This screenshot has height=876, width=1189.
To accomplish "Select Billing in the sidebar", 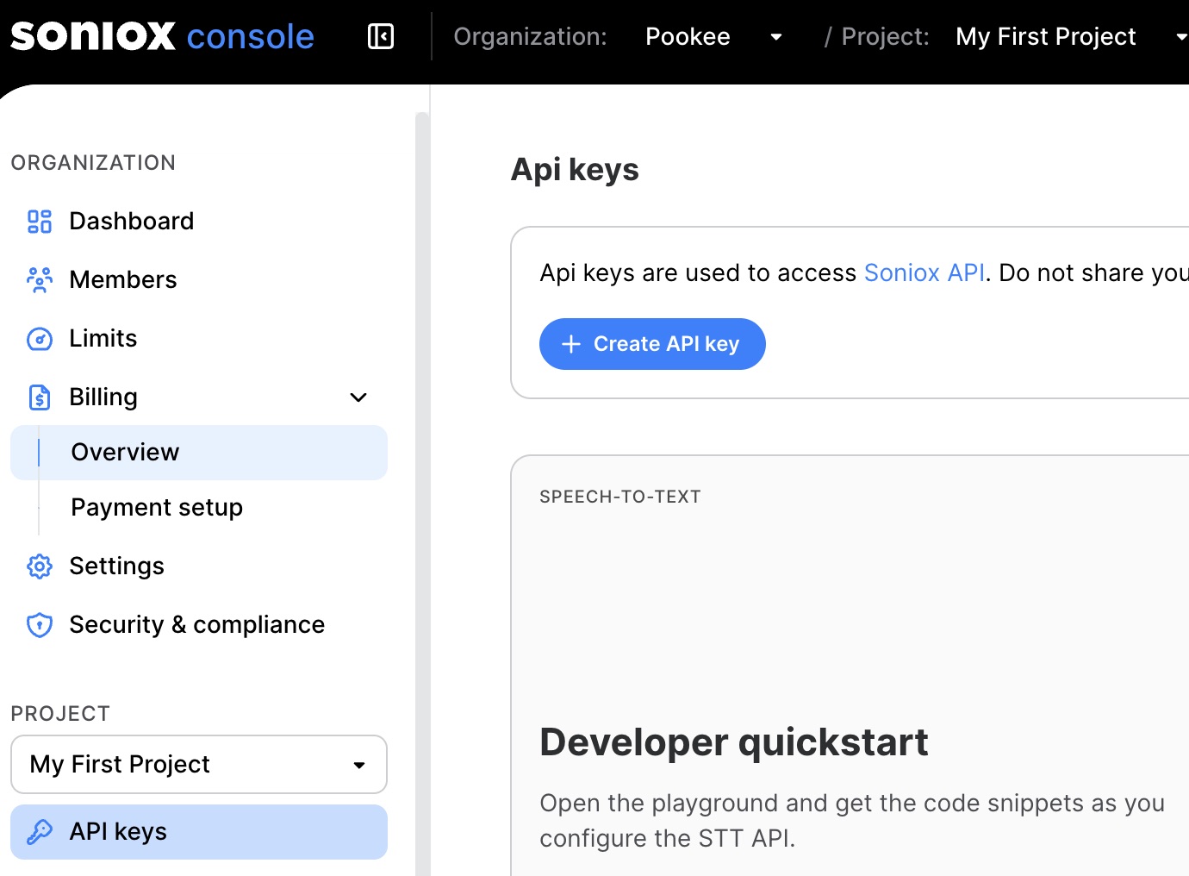I will point(199,397).
